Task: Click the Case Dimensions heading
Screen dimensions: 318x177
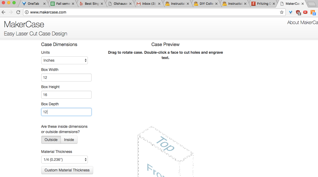Action: [59, 44]
